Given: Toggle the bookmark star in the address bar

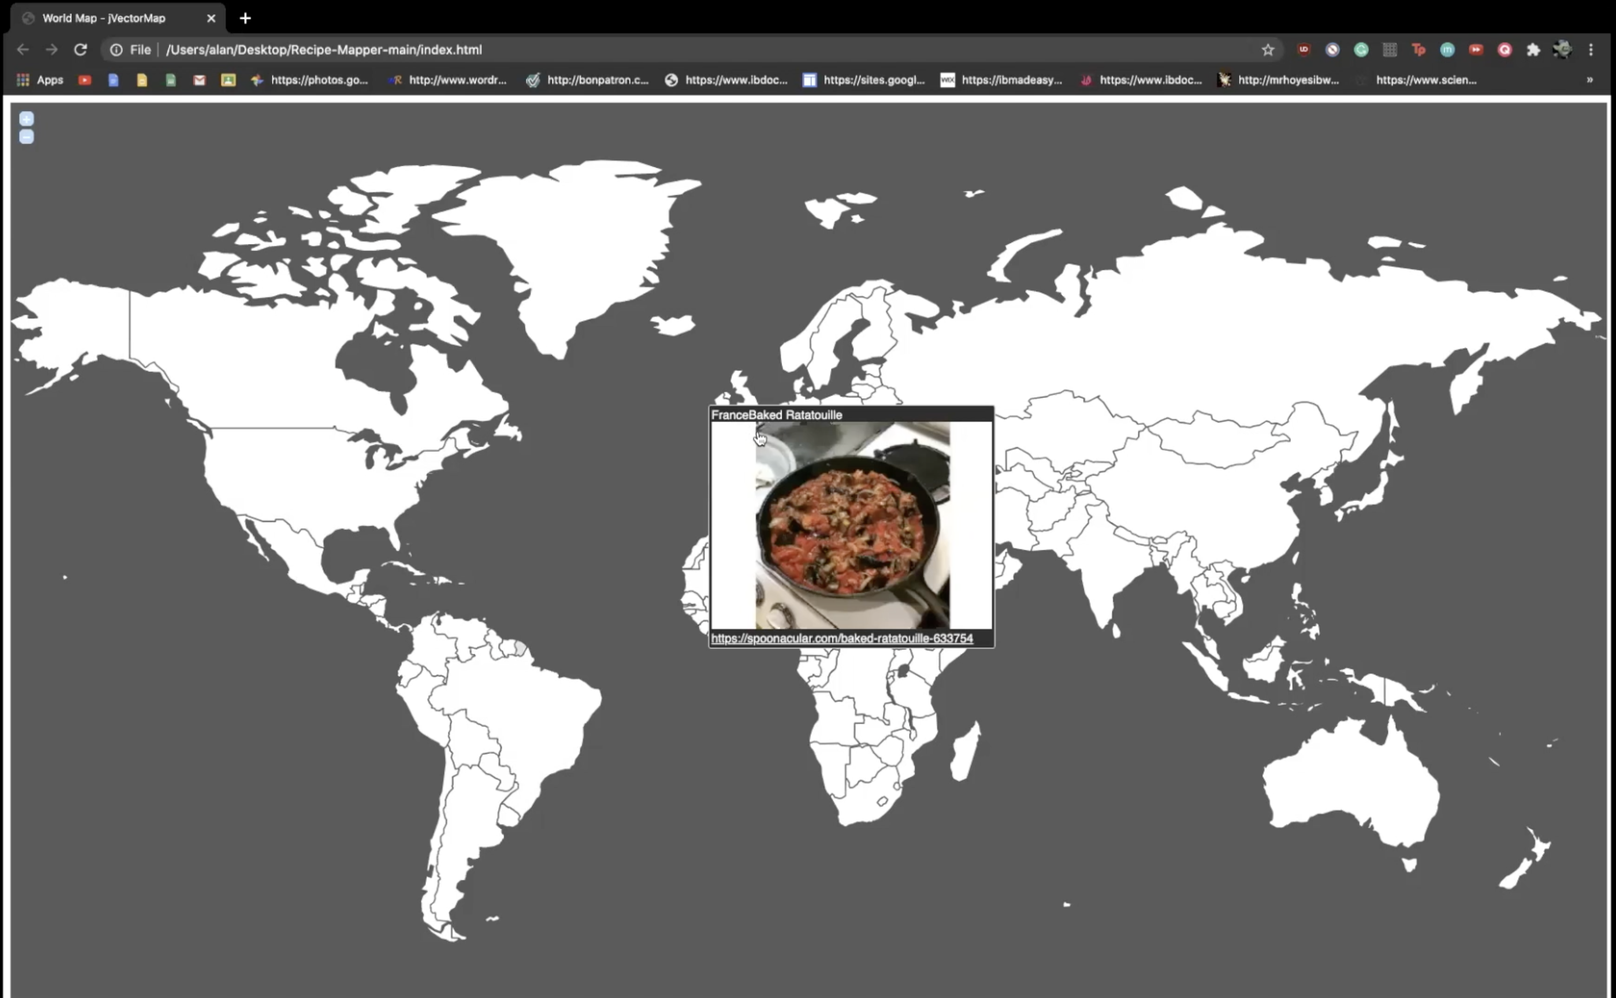Looking at the screenshot, I should pyautogui.click(x=1267, y=49).
